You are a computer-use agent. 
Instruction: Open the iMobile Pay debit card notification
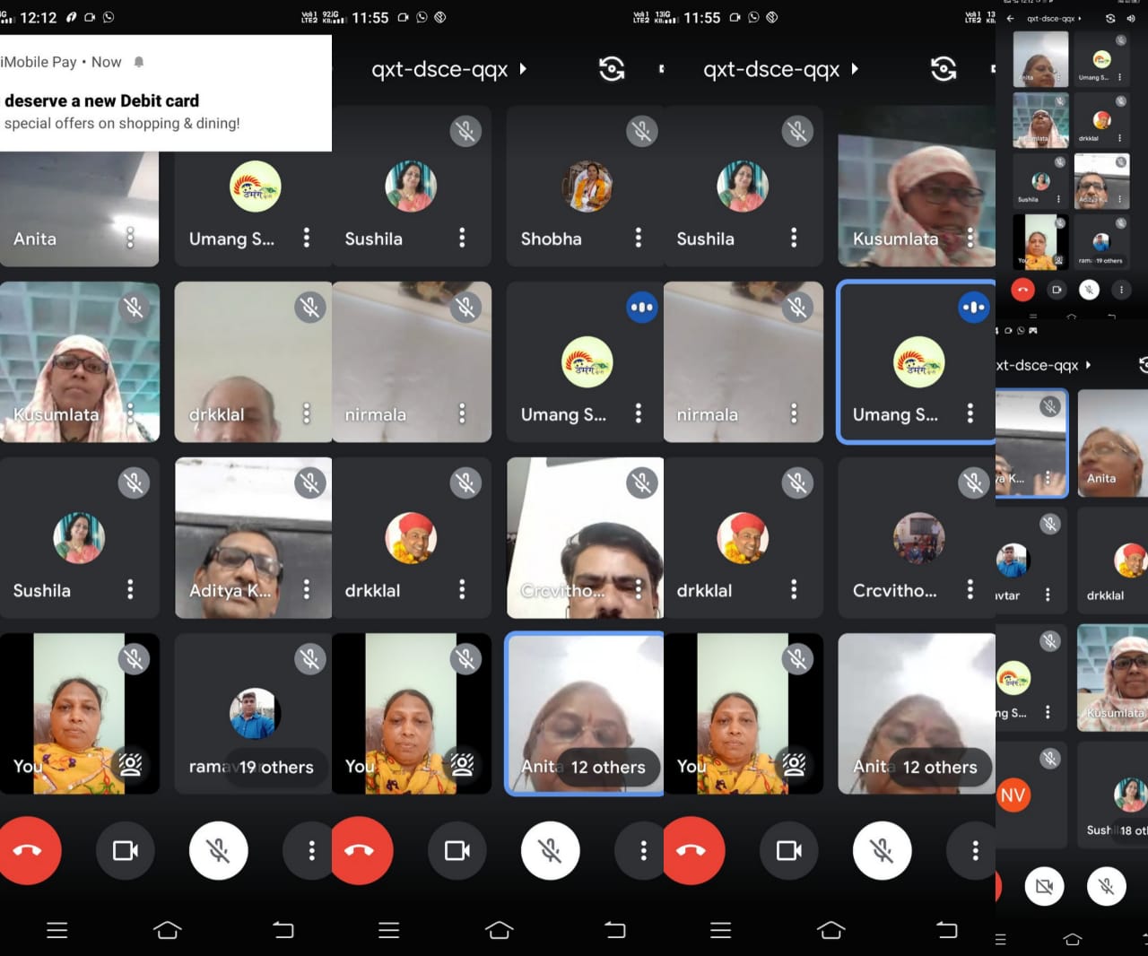[x=165, y=93]
